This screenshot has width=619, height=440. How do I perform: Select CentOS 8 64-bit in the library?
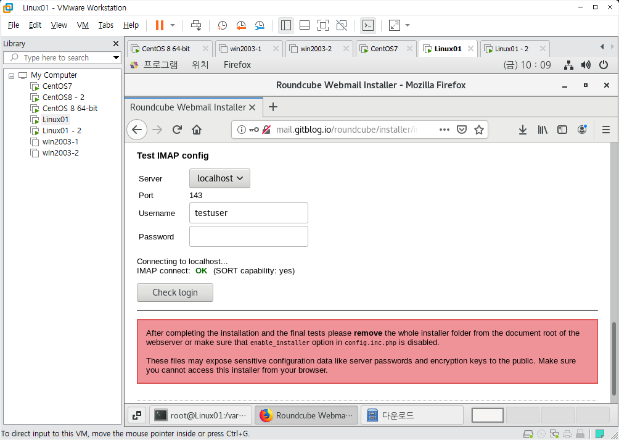click(x=70, y=108)
